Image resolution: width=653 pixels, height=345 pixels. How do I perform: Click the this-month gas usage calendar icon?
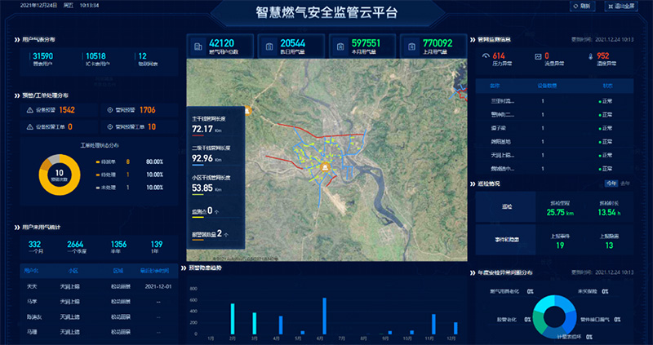(x=340, y=46)
